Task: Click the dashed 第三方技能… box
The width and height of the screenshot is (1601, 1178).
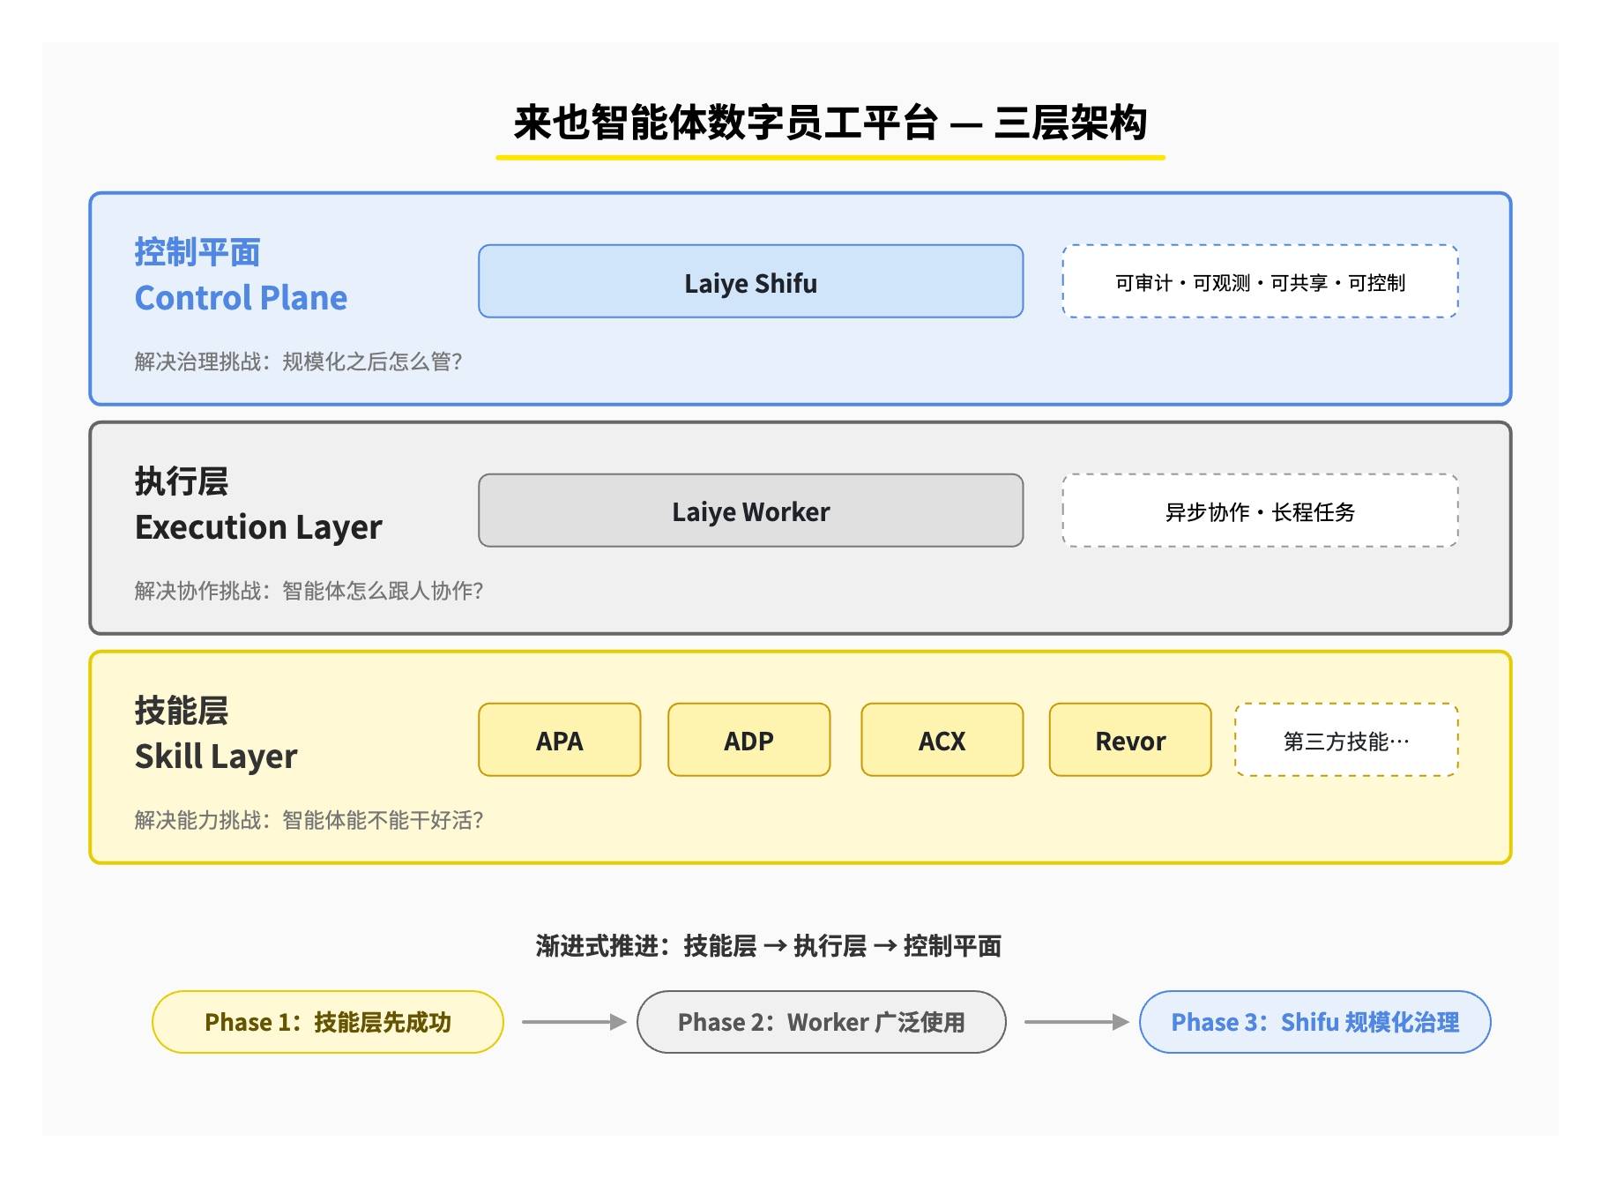Action: click(x=1346, y=740)
